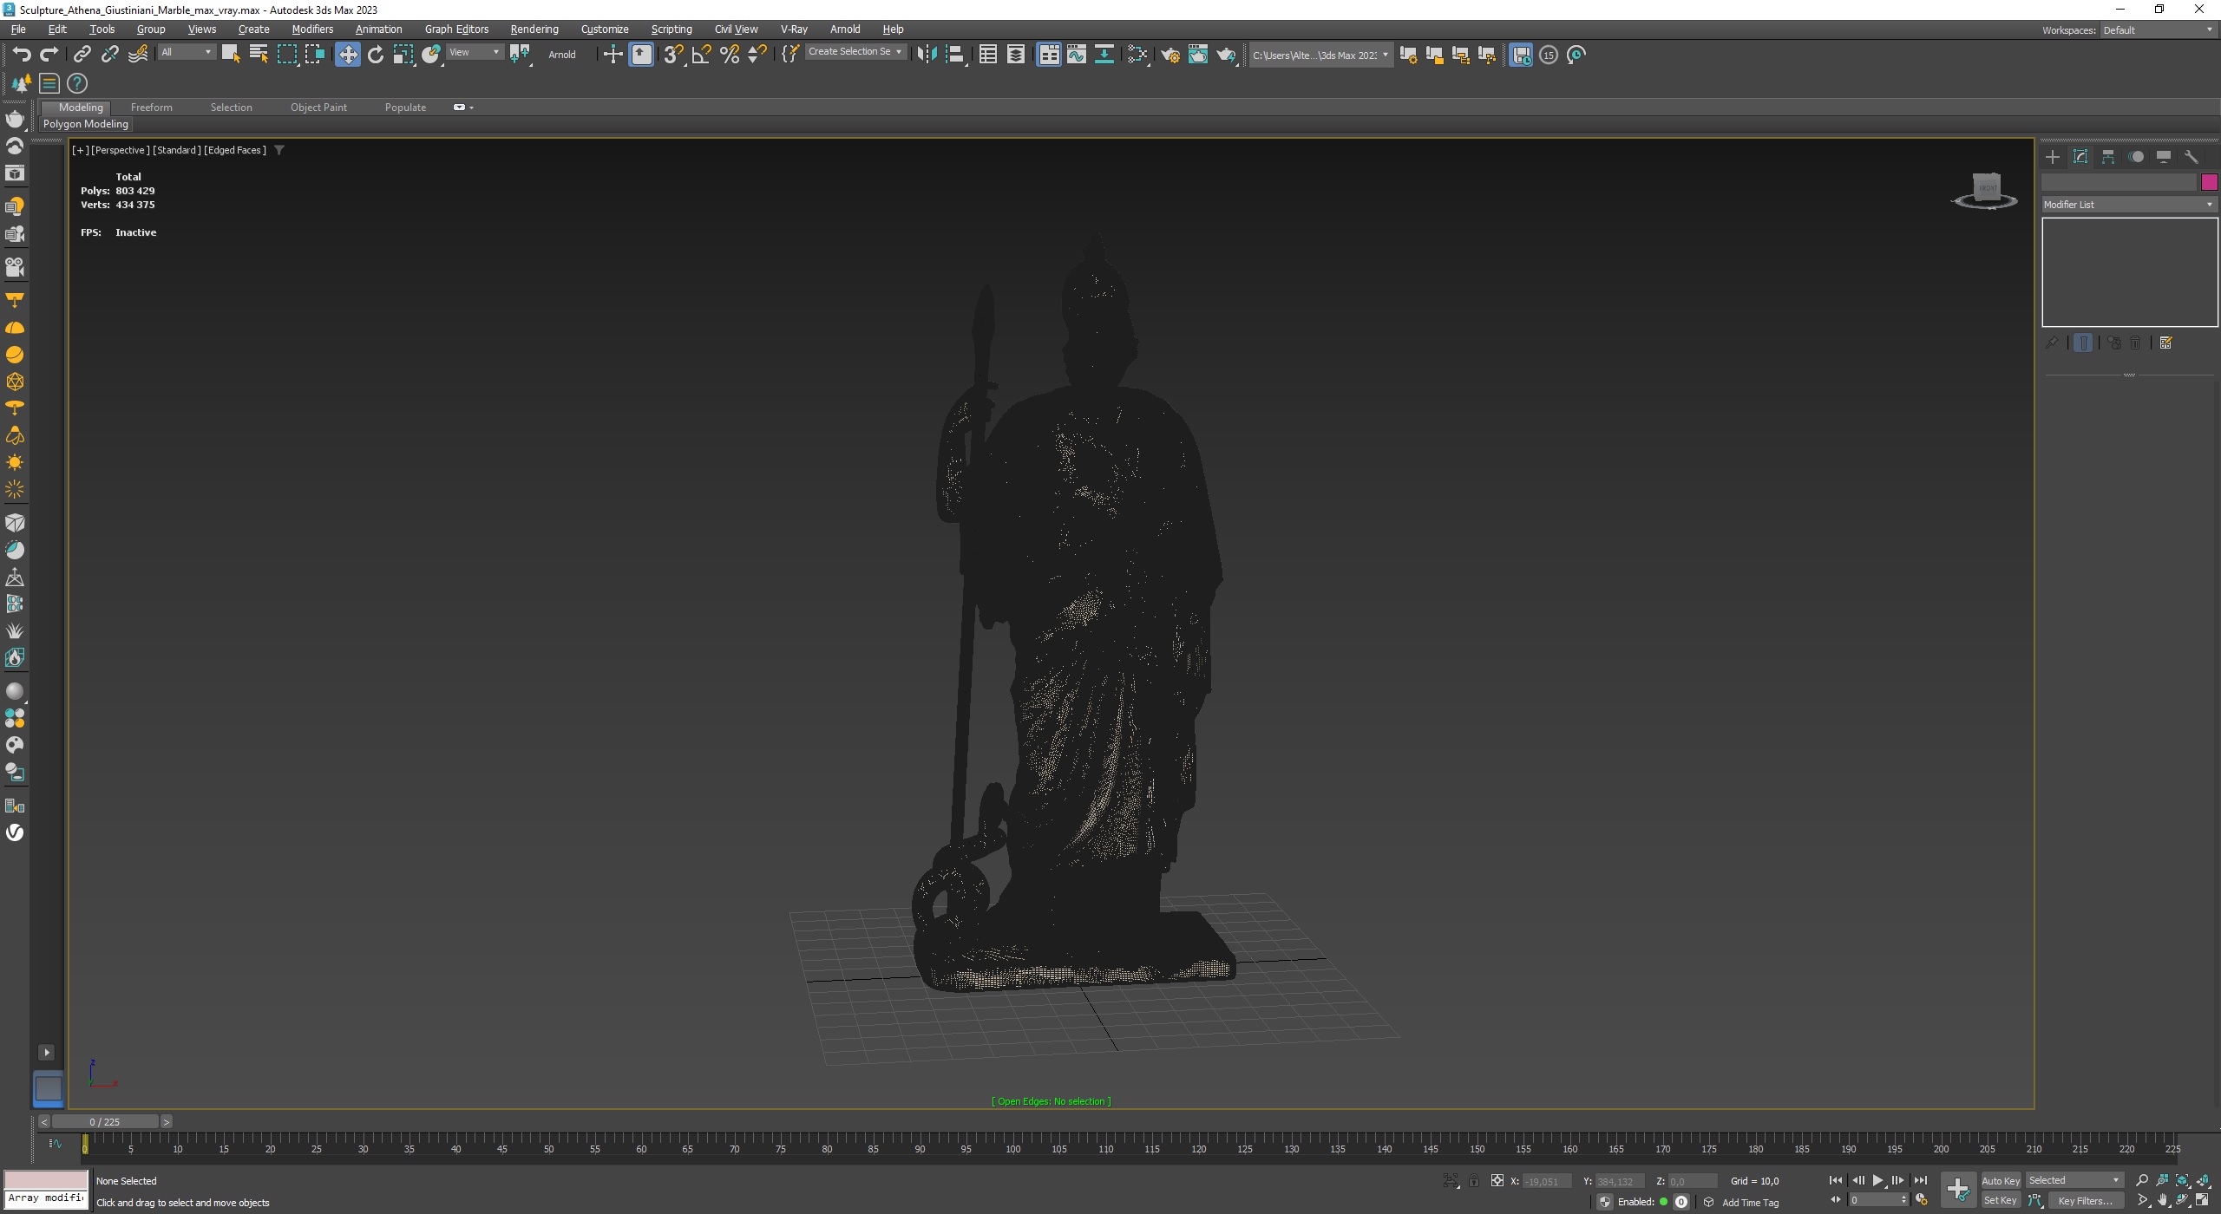Screen dimensions: 2221x1214
Task: Click the Mirror tool icon
Action: click(927, 55)
